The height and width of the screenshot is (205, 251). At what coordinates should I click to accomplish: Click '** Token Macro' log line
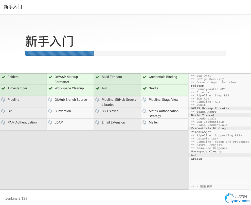(204, 112)
